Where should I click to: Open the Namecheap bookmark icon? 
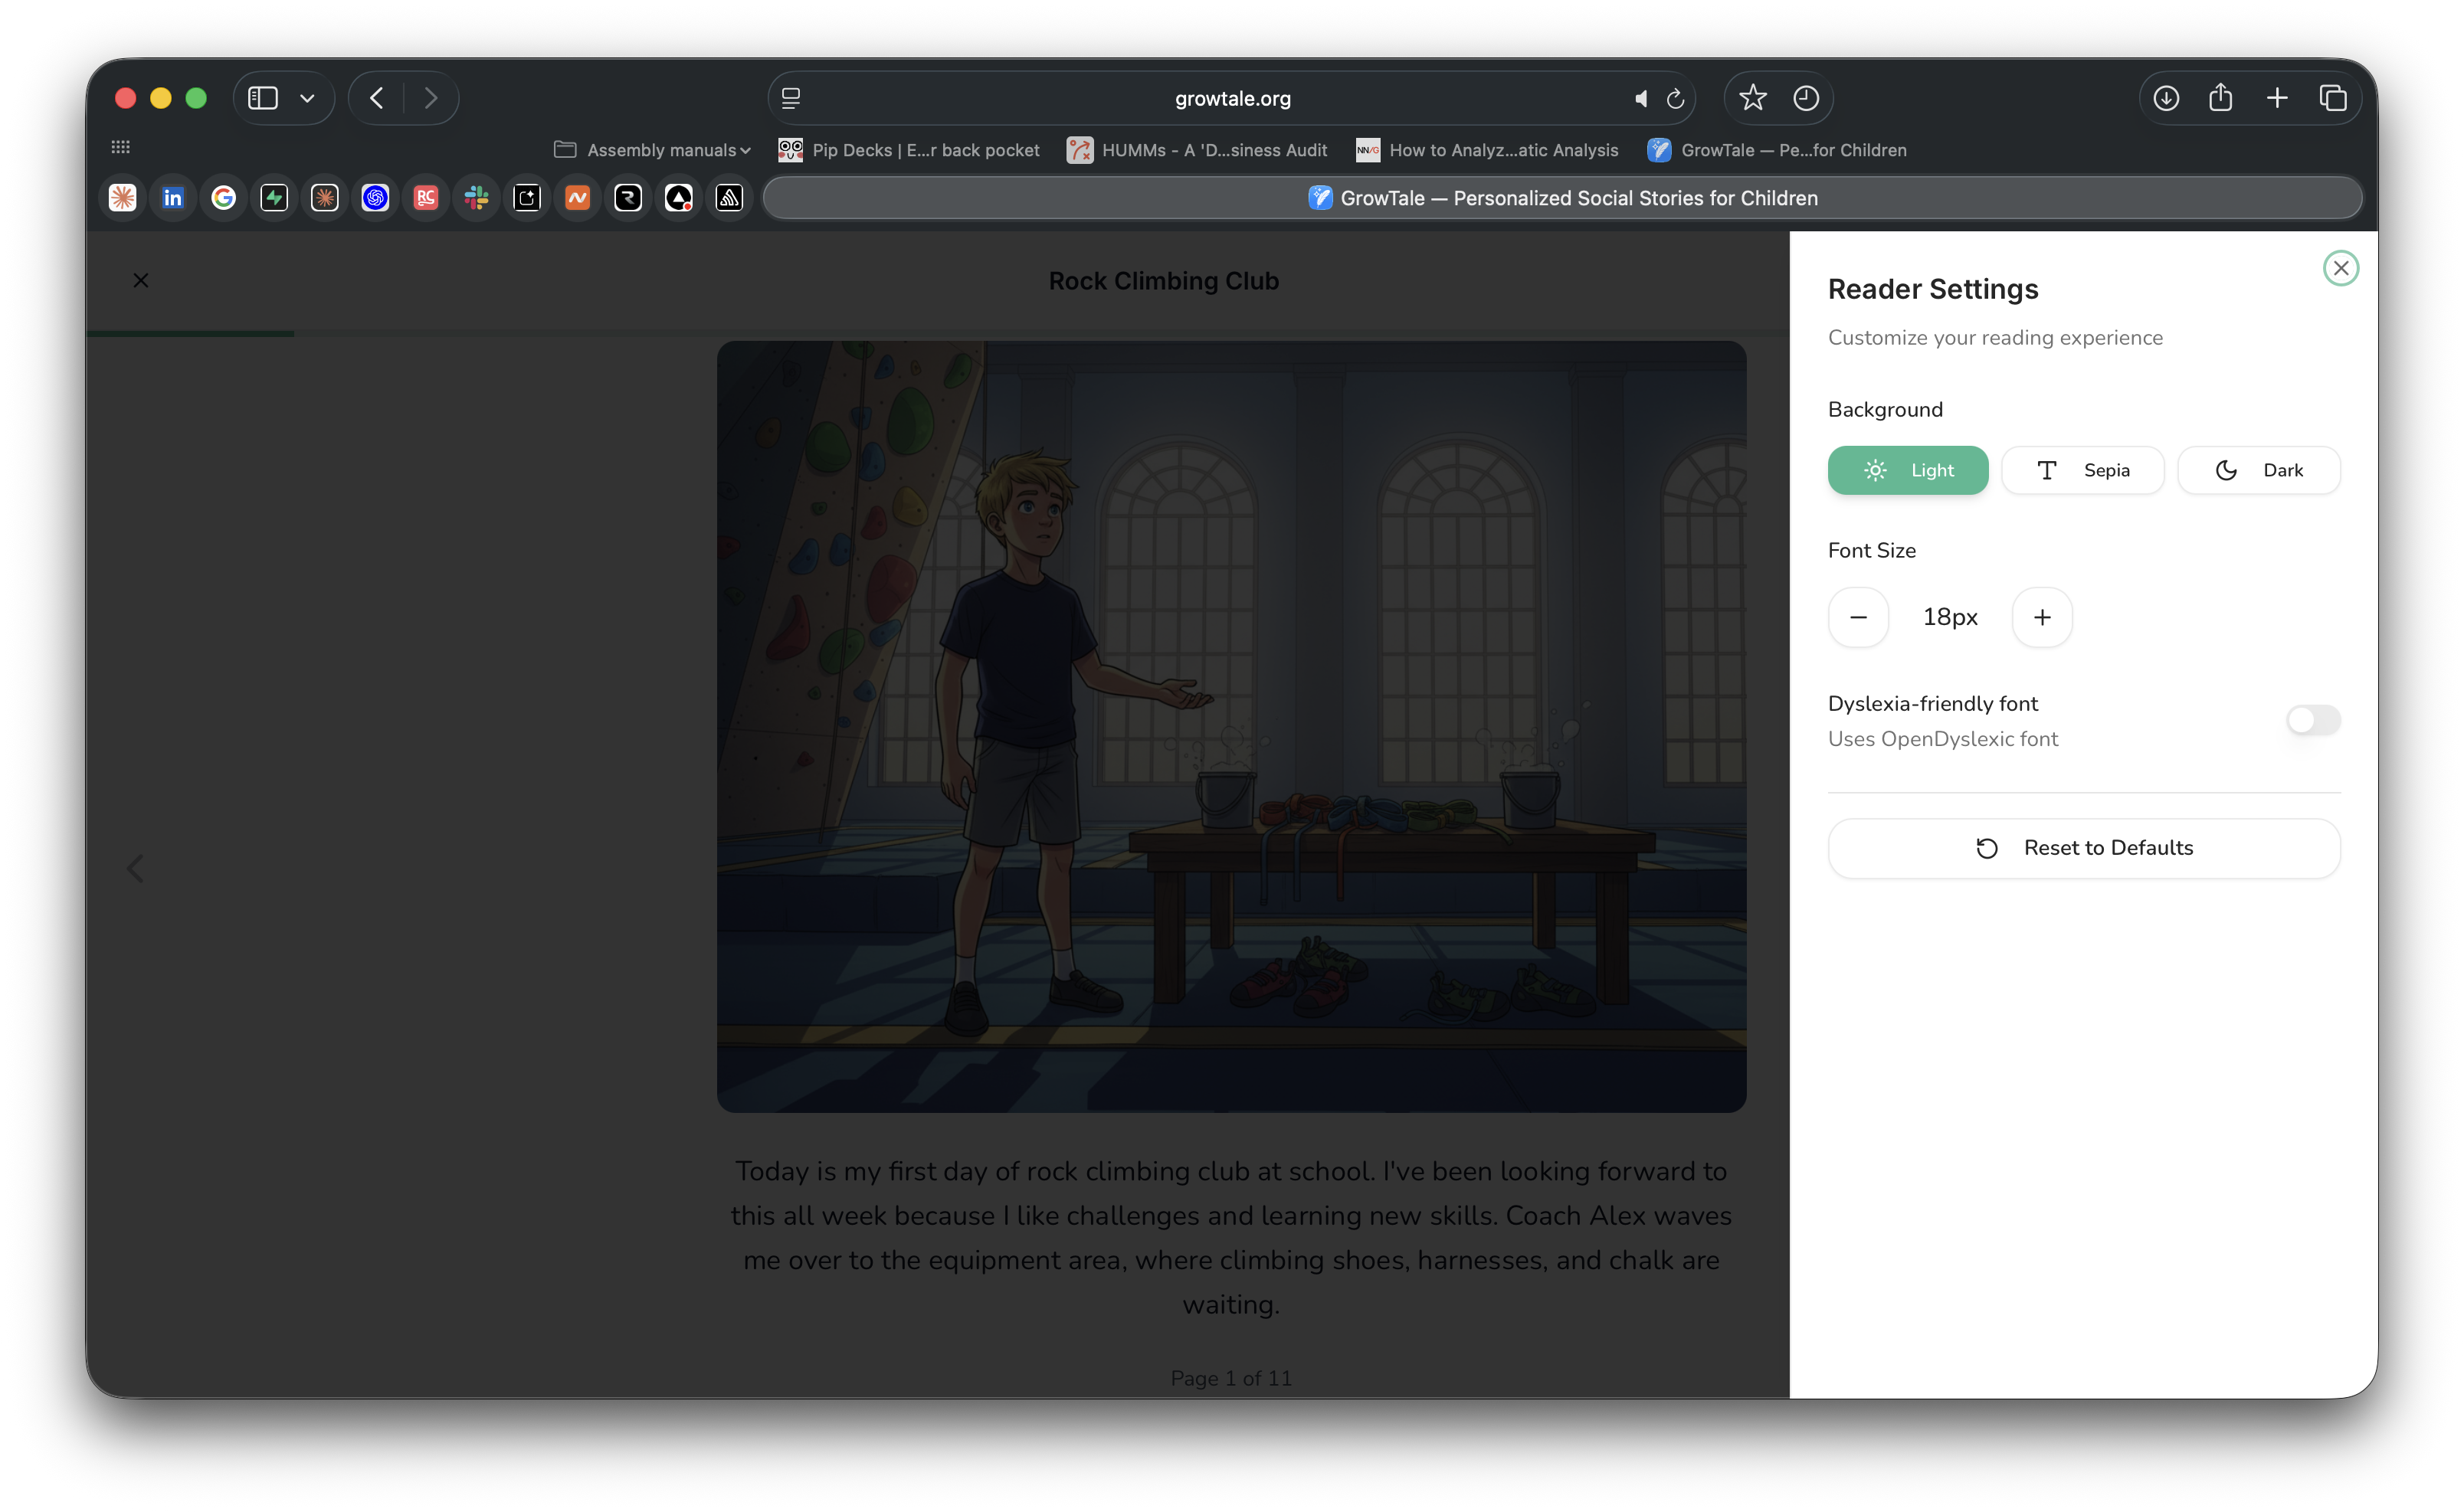point(577,197)
